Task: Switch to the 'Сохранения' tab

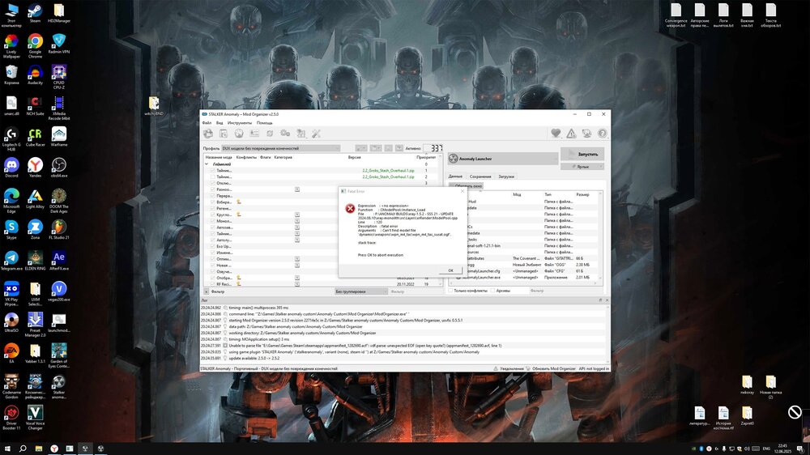Action: coord(480,176)
